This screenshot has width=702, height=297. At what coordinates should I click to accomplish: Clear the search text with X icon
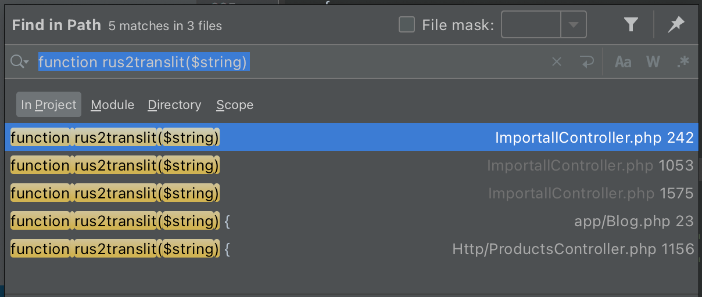click(x=557, y=61)
